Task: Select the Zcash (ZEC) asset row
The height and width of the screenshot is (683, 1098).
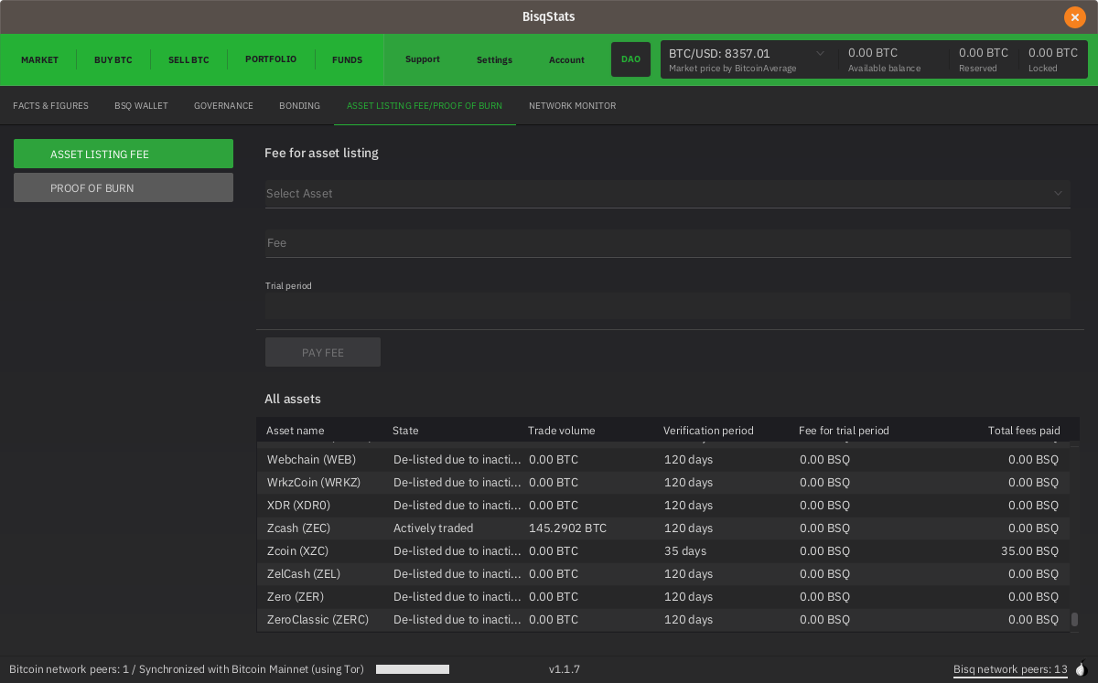Action: (663, 528)
